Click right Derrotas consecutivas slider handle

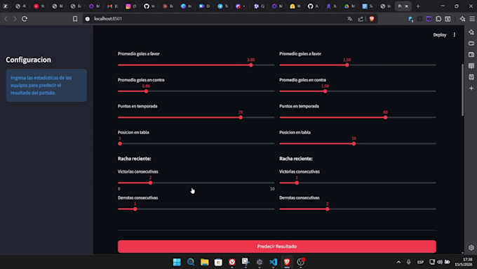click(x=328, y=209)
